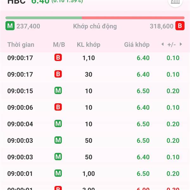Click the green buy portion of the volume bar
Image resolution: width=190 pixels, height=190 pixels.
pyautogui.click(x=44, y=18)
